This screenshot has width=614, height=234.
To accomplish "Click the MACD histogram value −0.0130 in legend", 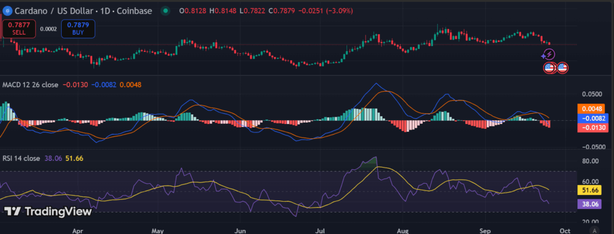I will point(75,85).
